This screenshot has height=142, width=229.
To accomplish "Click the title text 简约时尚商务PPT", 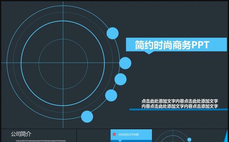I will click(172, 45).
